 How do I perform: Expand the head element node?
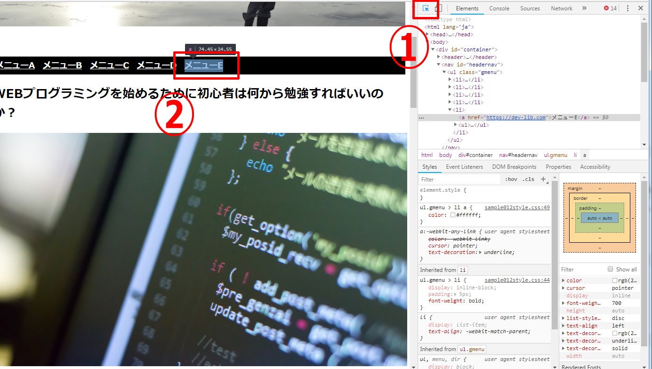point(427,34)
